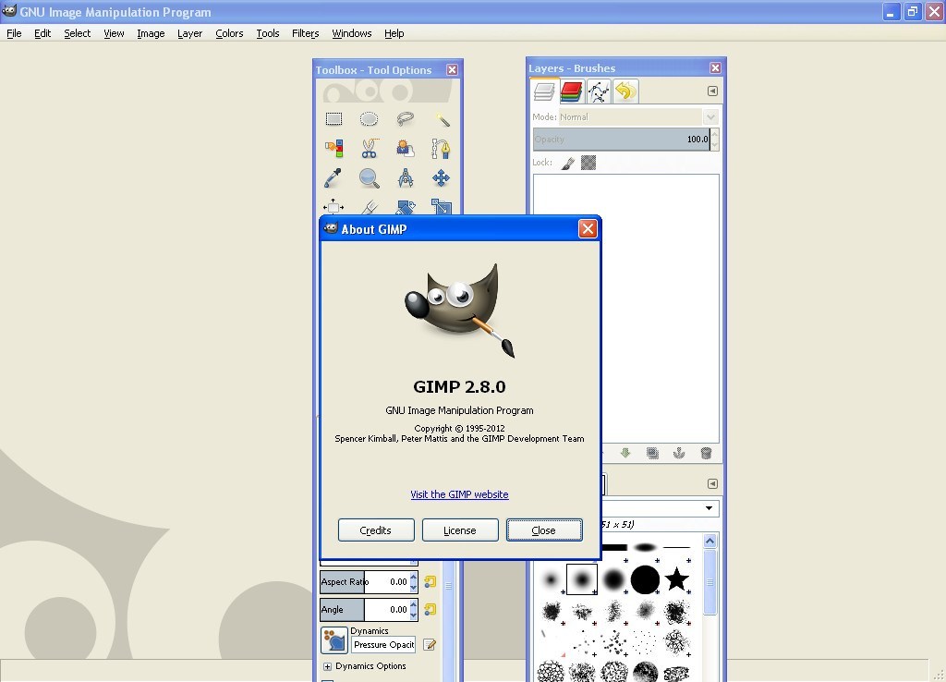Choose the Intelligent Scissors tool
Screen dimensions: 946x682
point(370,148)
